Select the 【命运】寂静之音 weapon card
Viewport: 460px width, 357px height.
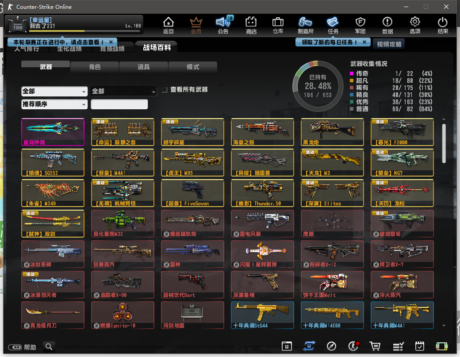123,132
